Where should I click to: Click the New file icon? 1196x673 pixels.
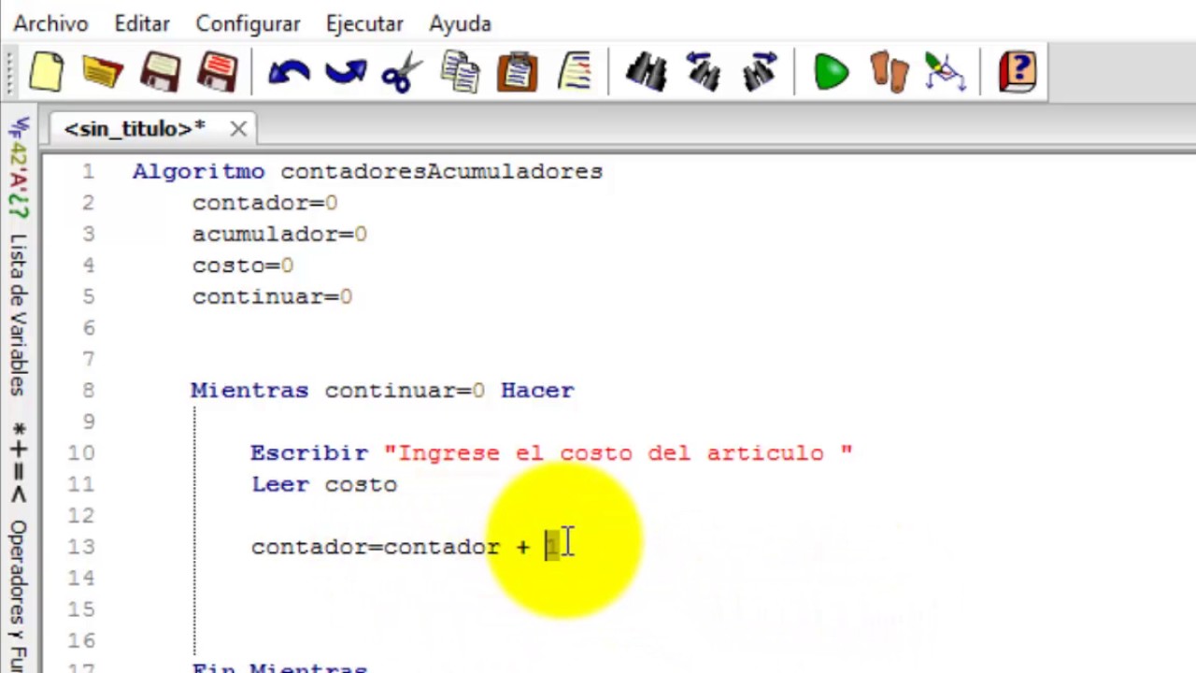click(x=46, y=72)
